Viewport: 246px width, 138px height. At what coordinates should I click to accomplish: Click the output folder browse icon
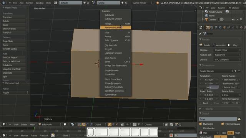(x=239, y=119)
